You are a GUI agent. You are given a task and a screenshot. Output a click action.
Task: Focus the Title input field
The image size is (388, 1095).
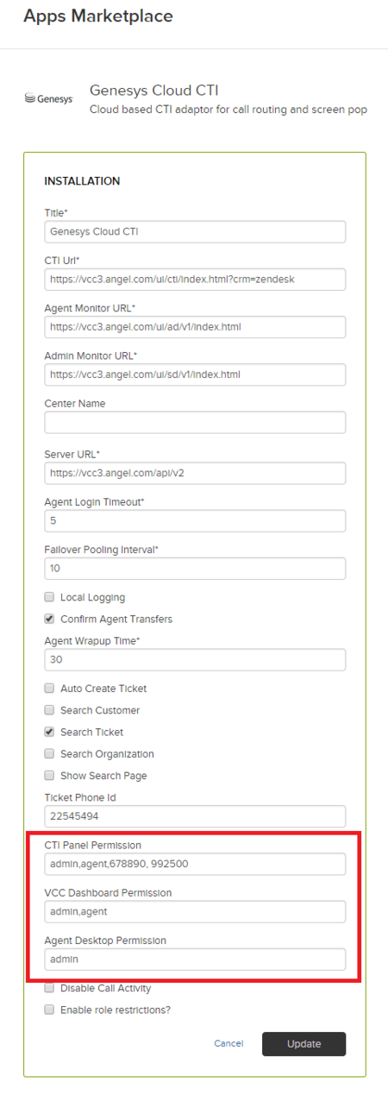(195, 231)
